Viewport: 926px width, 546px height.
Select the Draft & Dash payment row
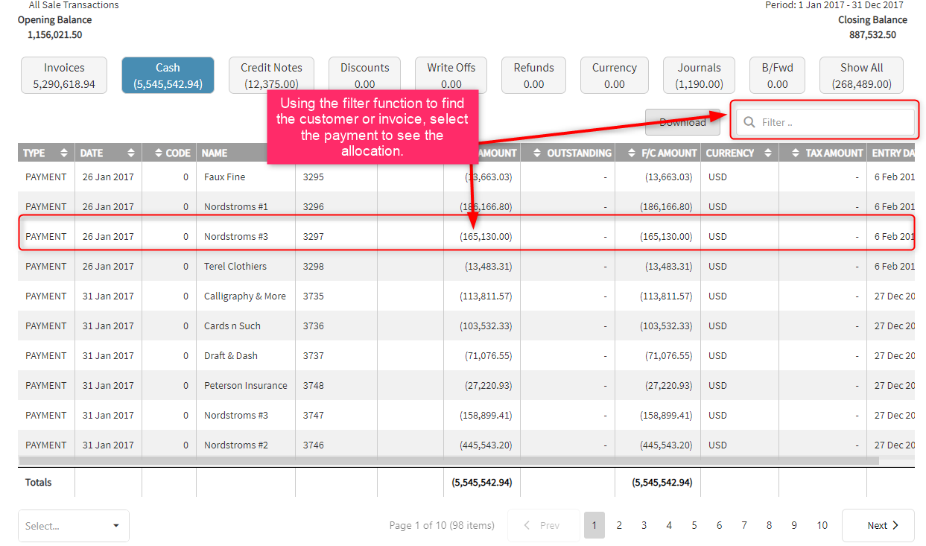coord(466,356)
